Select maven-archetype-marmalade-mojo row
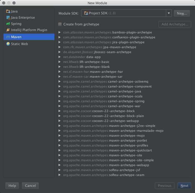This screenshot has height=193, width=195. pyautogui.click(x=125, y=131)
